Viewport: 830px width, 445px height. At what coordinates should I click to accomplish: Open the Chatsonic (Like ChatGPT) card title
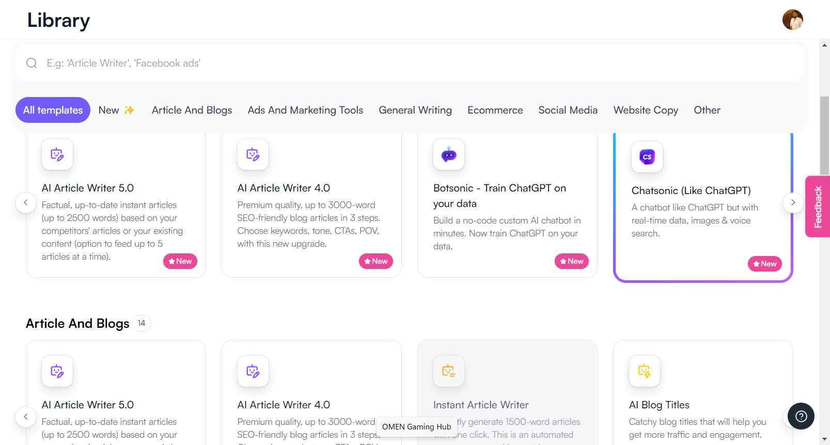691,190
